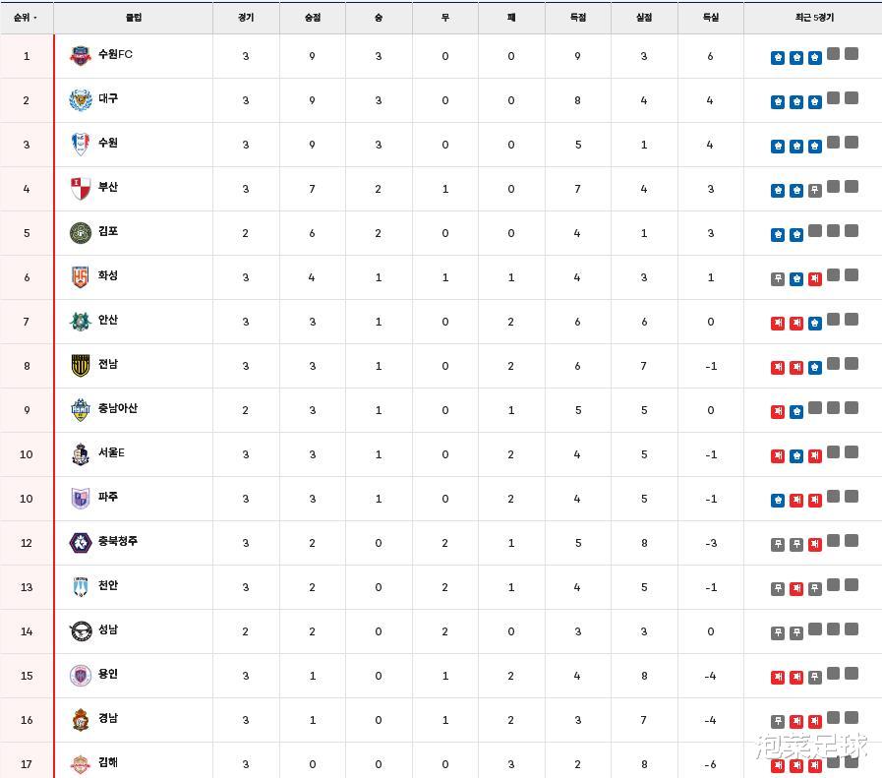Click the 충남아산 team emblem
The width and height of the screenshot is (882, 778).
pos(80,410)
